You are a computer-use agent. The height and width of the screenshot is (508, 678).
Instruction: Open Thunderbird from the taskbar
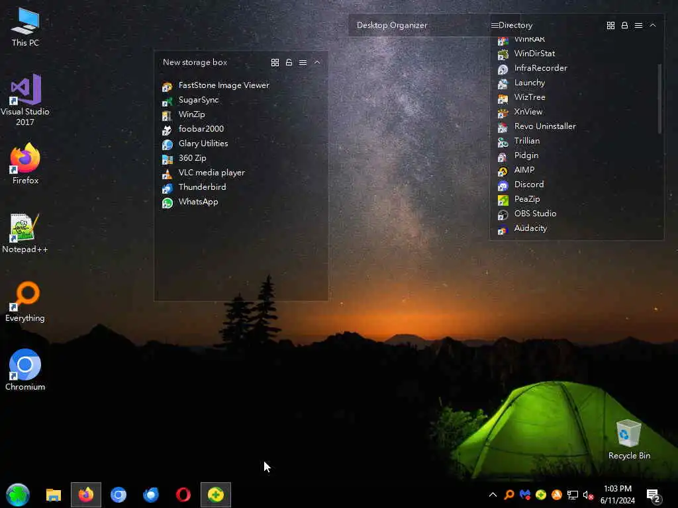coord(151,495)
